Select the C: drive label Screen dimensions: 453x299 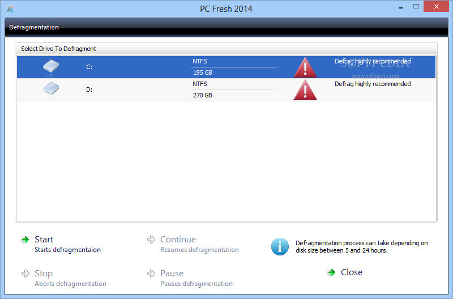click(x=89, y=67)
